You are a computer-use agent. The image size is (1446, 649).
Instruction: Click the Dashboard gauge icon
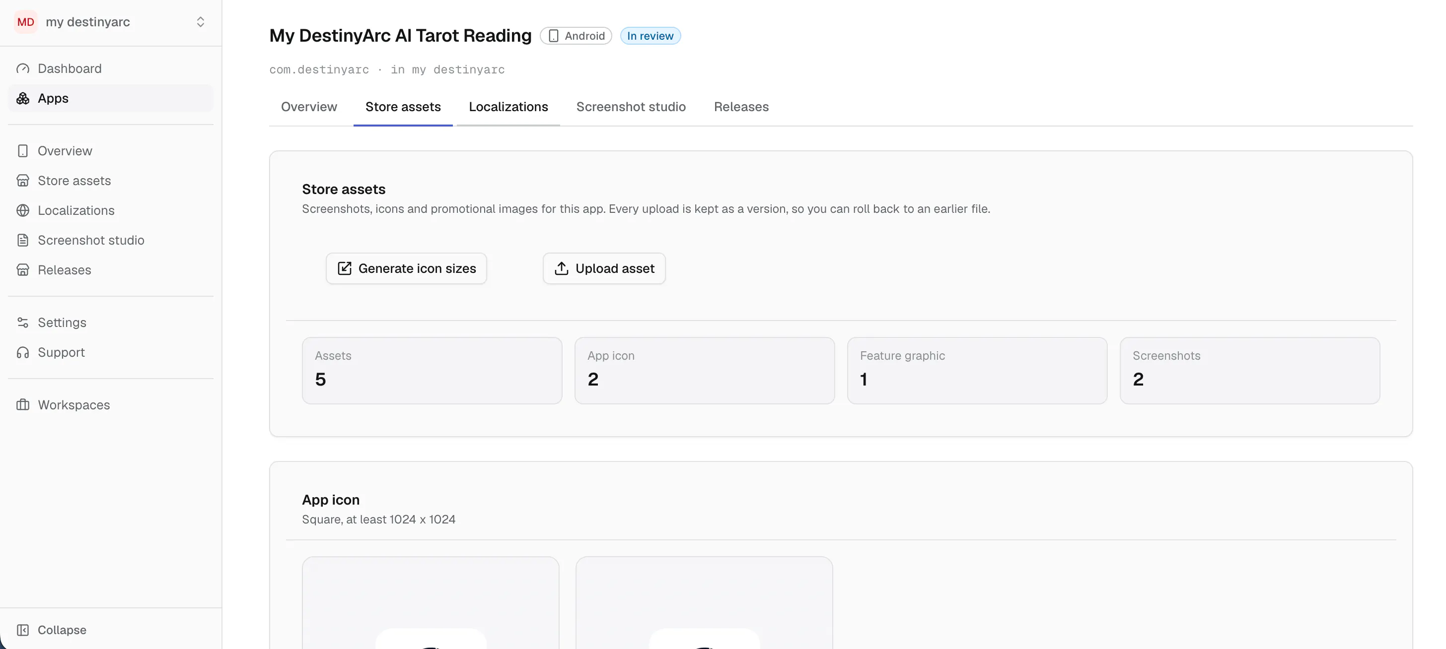[23, 68]
